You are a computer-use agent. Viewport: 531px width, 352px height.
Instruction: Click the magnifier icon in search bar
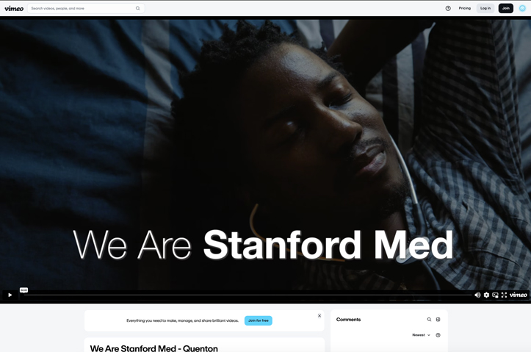click(x=138, y=9)
